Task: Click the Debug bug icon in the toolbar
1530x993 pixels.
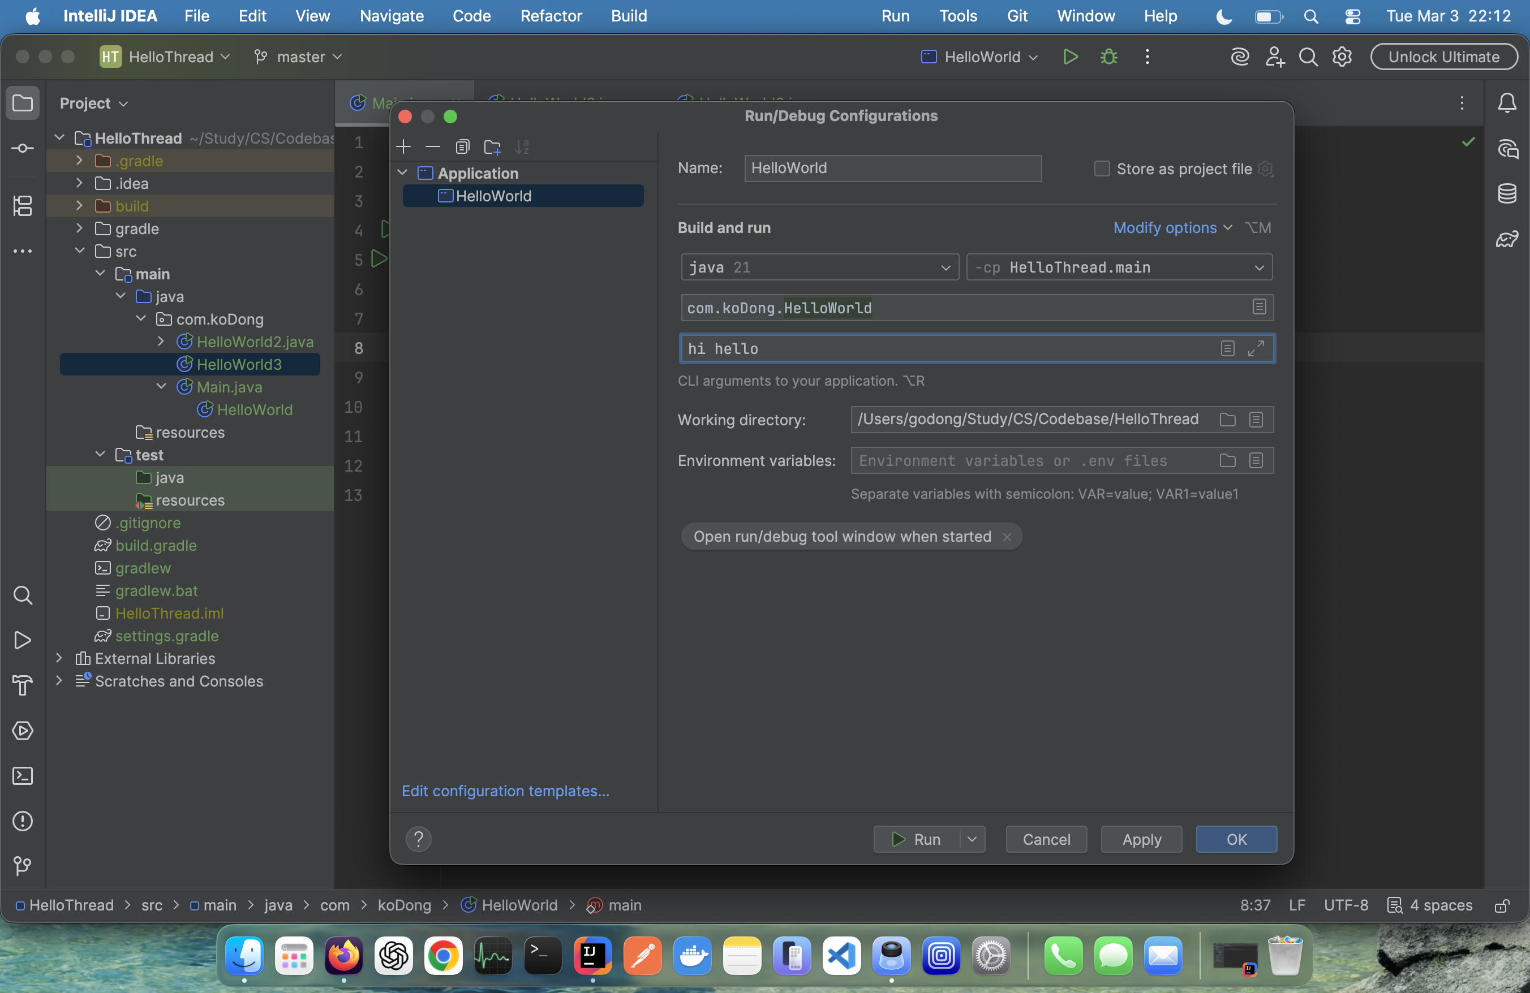Action: 1108,57
